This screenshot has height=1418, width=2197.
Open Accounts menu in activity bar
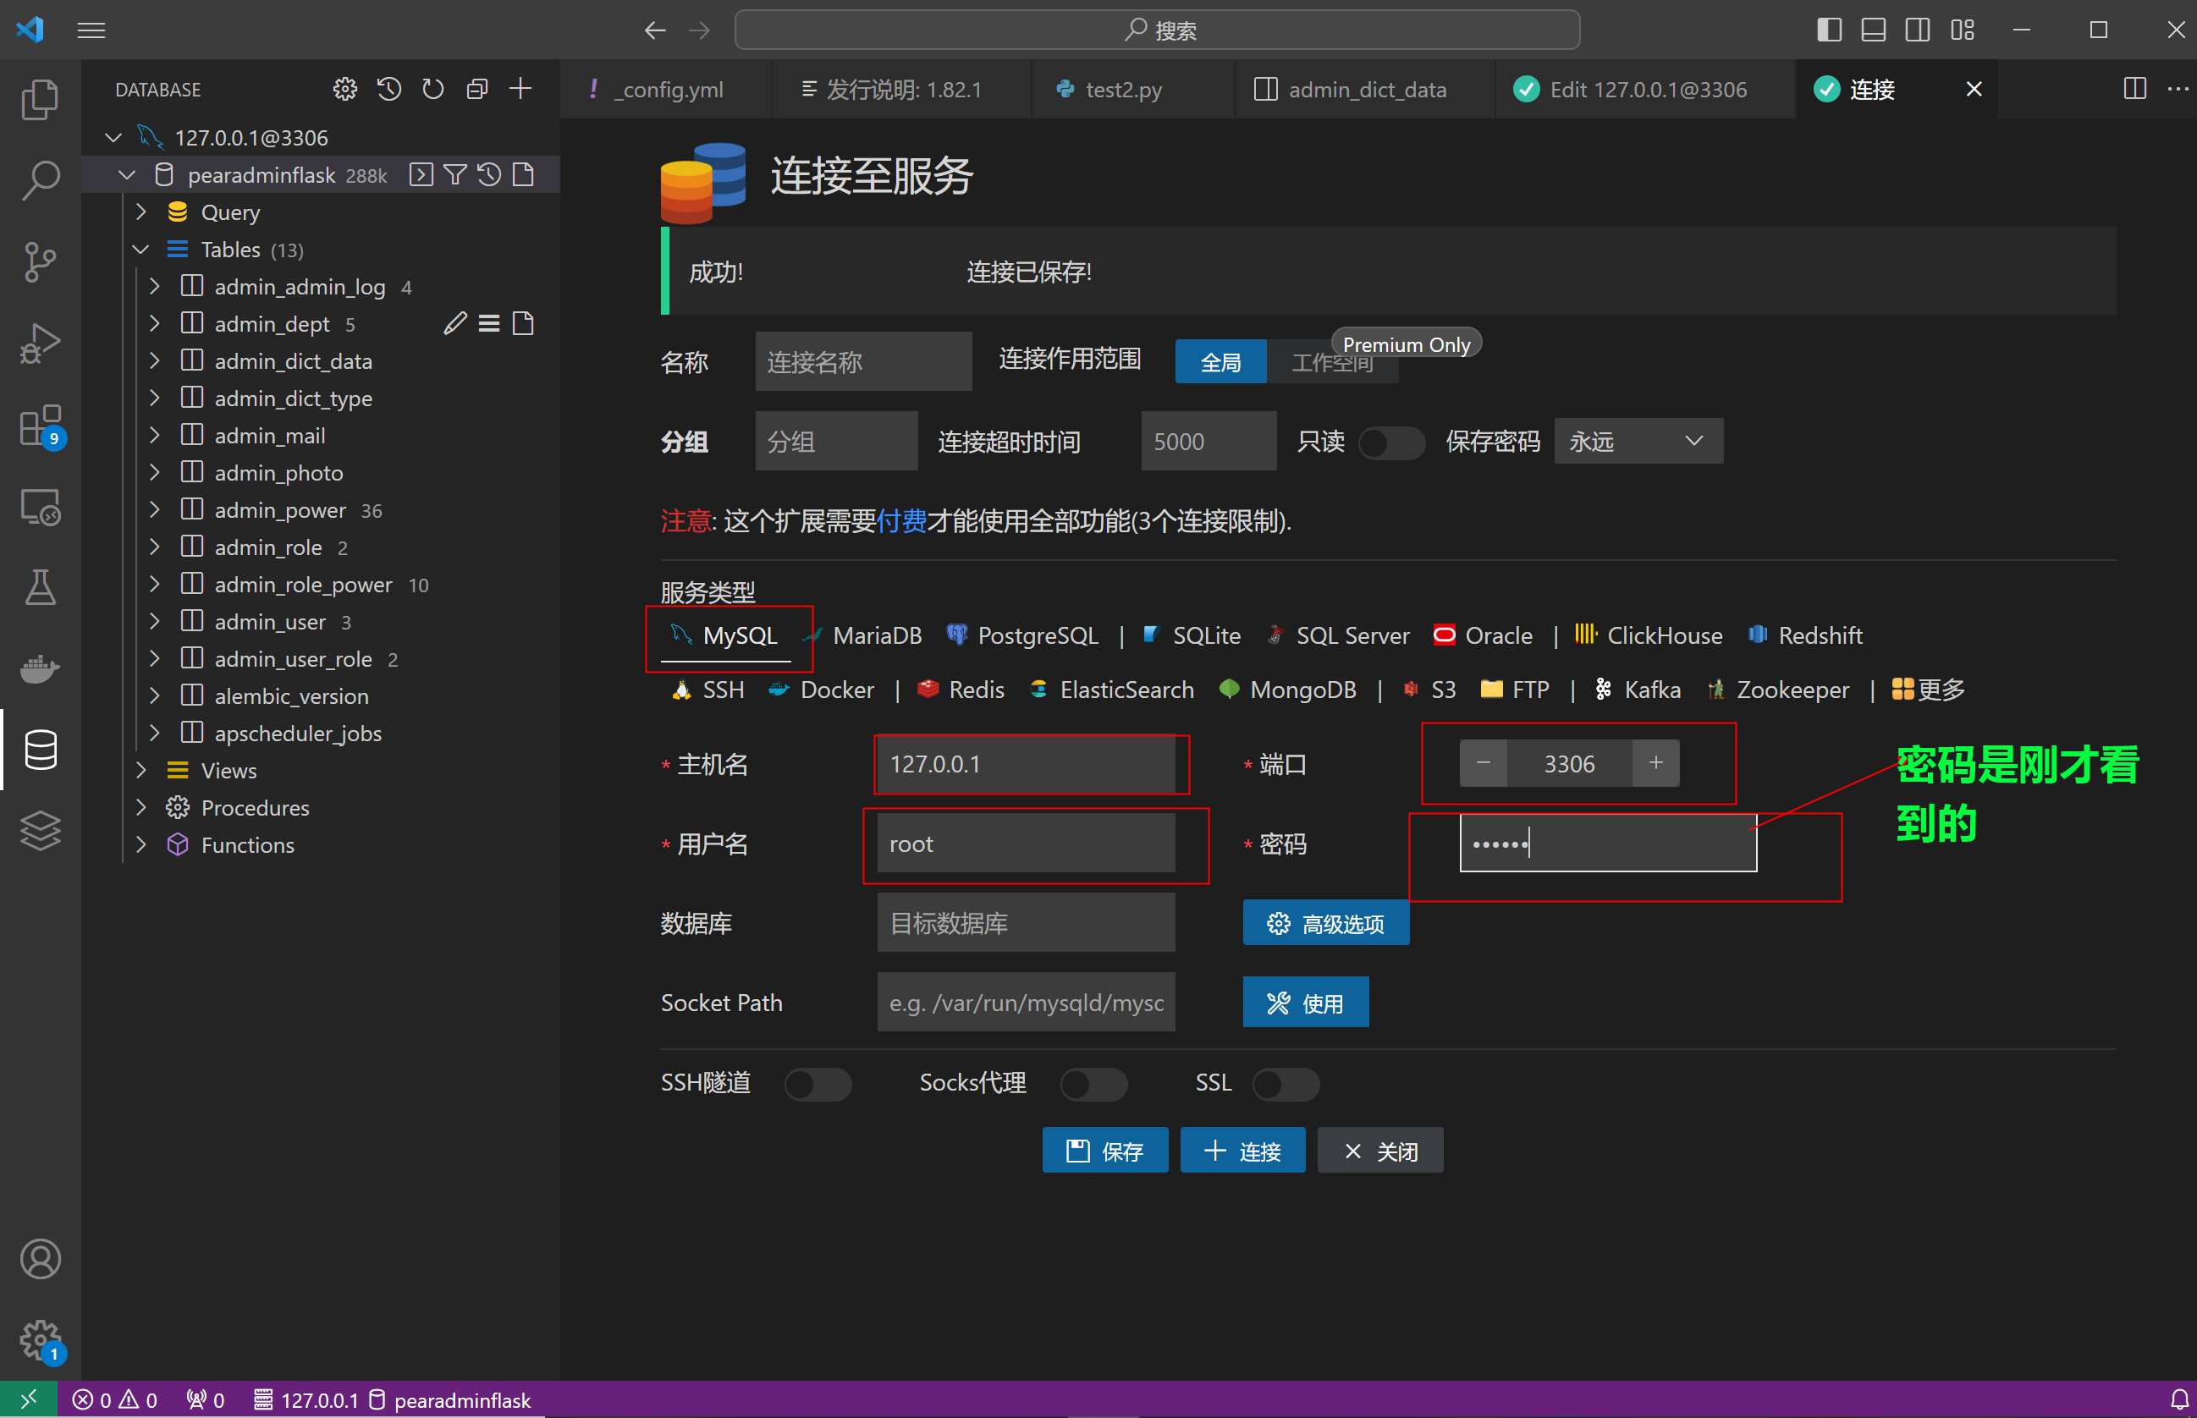[x=41, y=1259]
